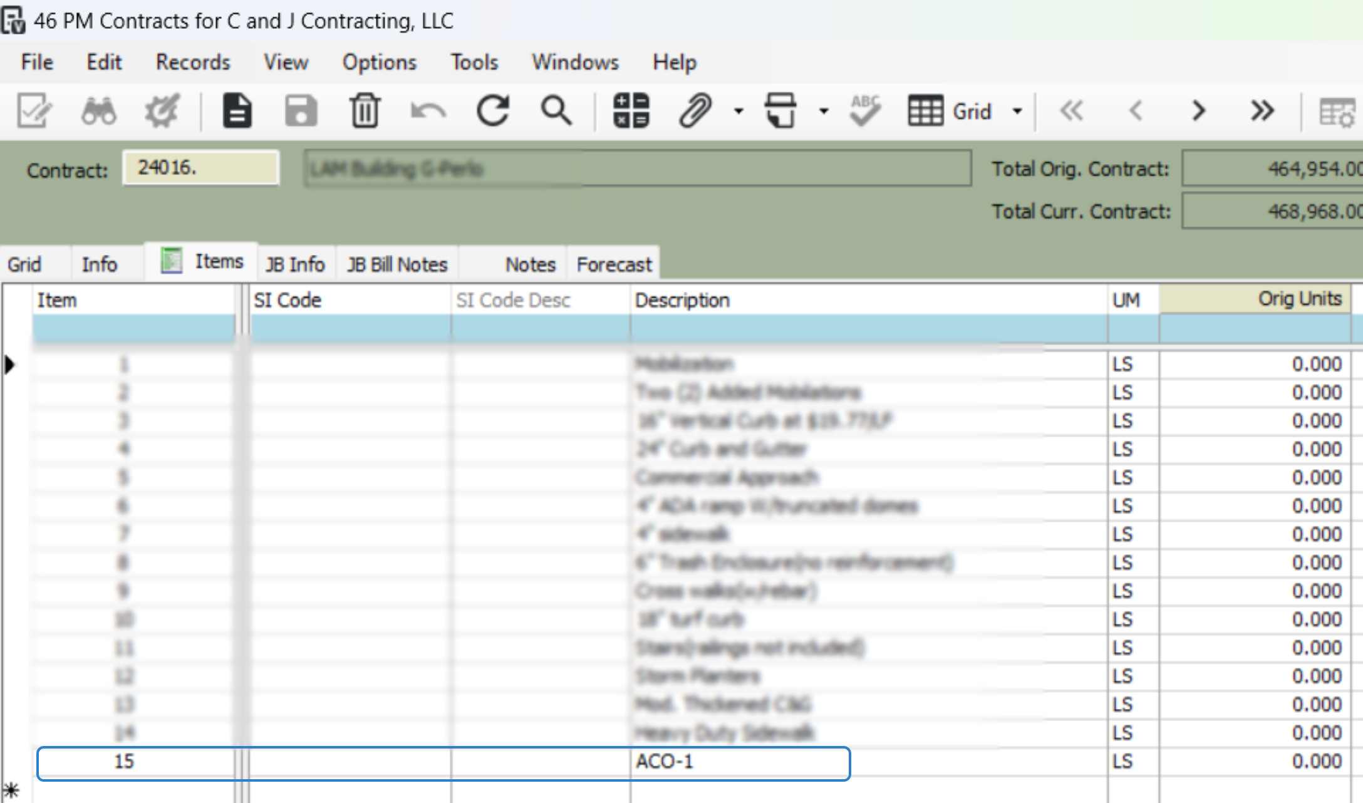Jump to the last record arrows

tap(1262, 111)
